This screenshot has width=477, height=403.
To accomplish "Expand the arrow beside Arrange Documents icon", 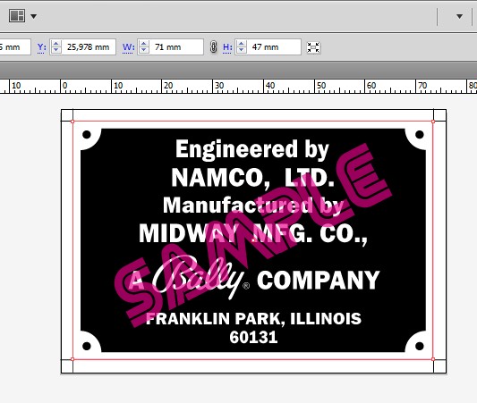I will click(34, 16).
